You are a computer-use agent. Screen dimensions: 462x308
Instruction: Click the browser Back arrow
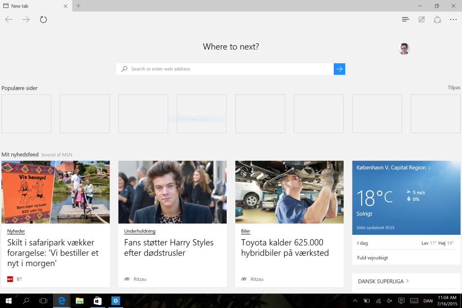(x=9, y=19)
